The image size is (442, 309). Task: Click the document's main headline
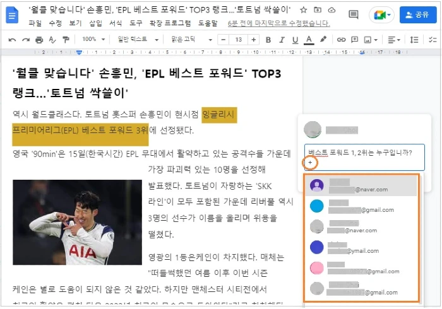(147, 83)
